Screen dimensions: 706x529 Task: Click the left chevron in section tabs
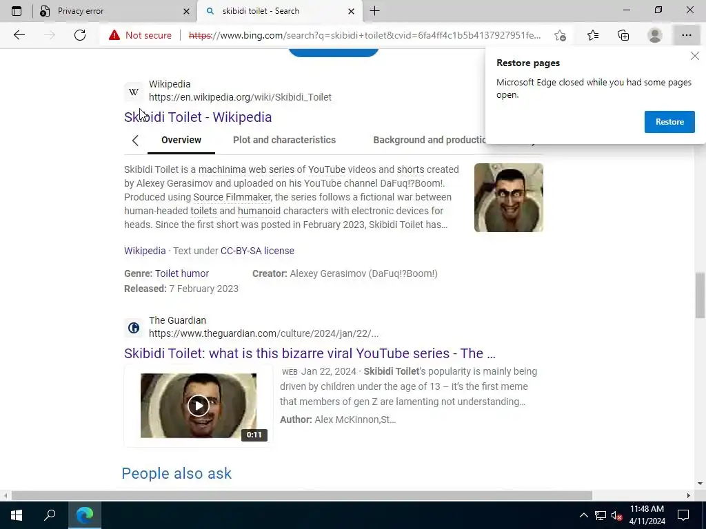135,141
